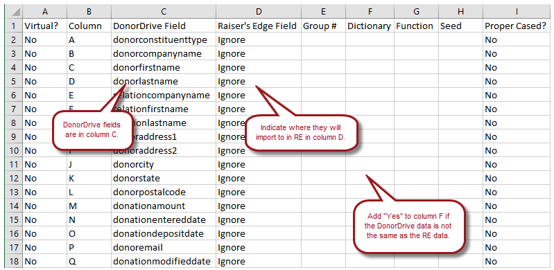Click the 'Dictionary' header cell
Screen dimensions: 554x270
tap(370, 26)
